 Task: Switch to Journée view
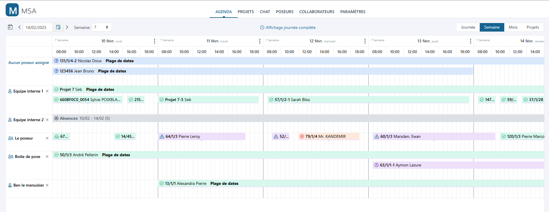468,27
